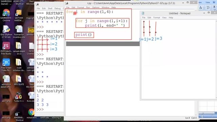This screenshot has height=122, width=217.
Task: Open the admission details spreadsheet icon
Action: tap(6, 82)
